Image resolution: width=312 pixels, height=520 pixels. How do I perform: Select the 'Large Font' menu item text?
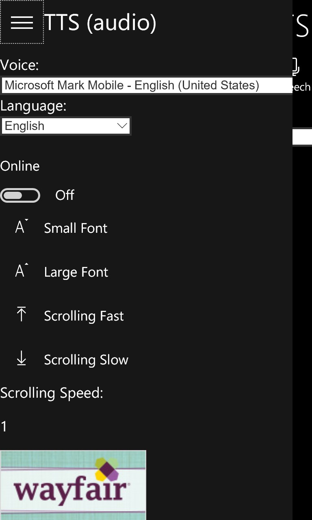tap(76, 272)
